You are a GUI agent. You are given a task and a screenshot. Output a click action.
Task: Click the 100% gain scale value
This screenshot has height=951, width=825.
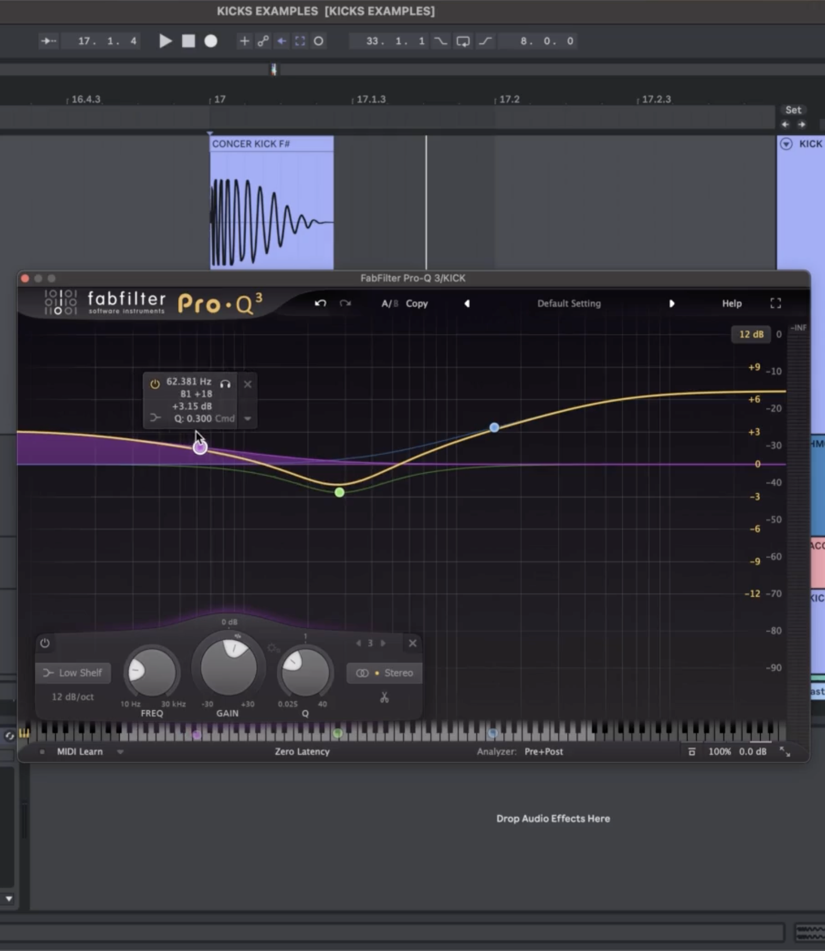point(719,752)
